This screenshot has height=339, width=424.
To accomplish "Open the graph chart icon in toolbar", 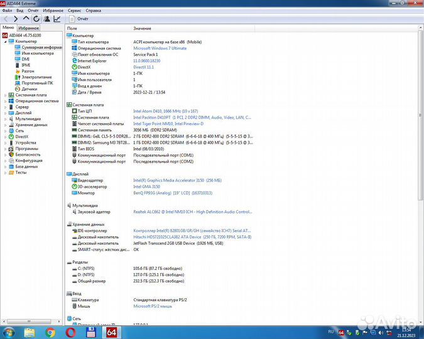I will (x=57, y=19).
